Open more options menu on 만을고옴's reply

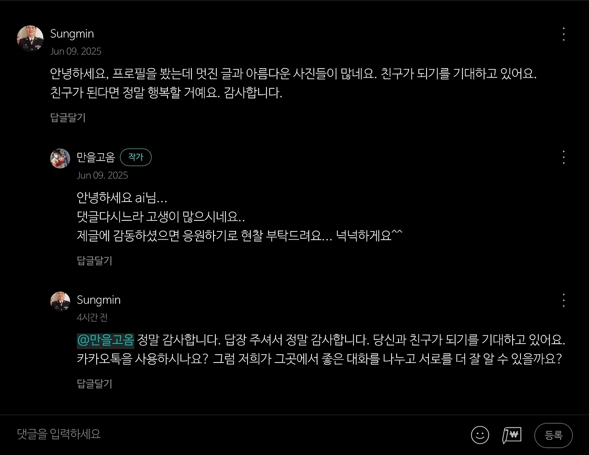[564, 157]
